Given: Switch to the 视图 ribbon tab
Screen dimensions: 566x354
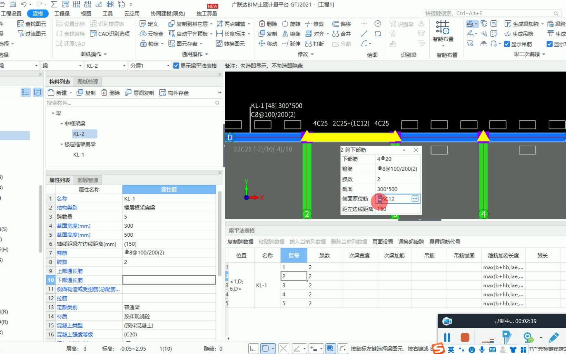Looking at the screenshot, I should (x=86, y=13).
